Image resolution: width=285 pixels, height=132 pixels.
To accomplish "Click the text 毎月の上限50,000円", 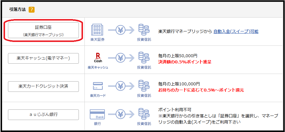I will [x=178, y=56].
